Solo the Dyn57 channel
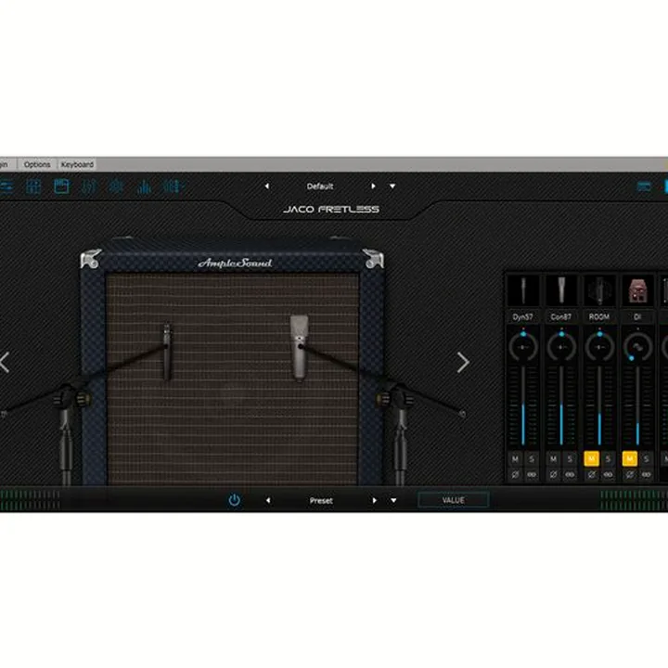668x668 pixels. pyautogui.click(x=532, y=459)
